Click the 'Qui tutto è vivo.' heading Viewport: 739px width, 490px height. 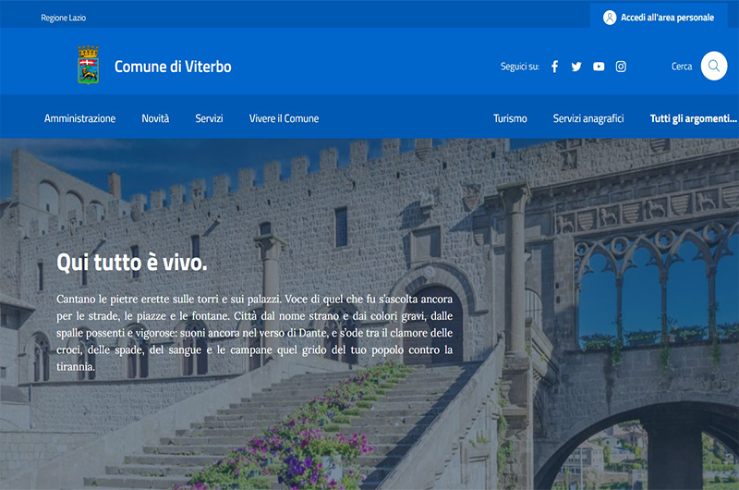132,263
